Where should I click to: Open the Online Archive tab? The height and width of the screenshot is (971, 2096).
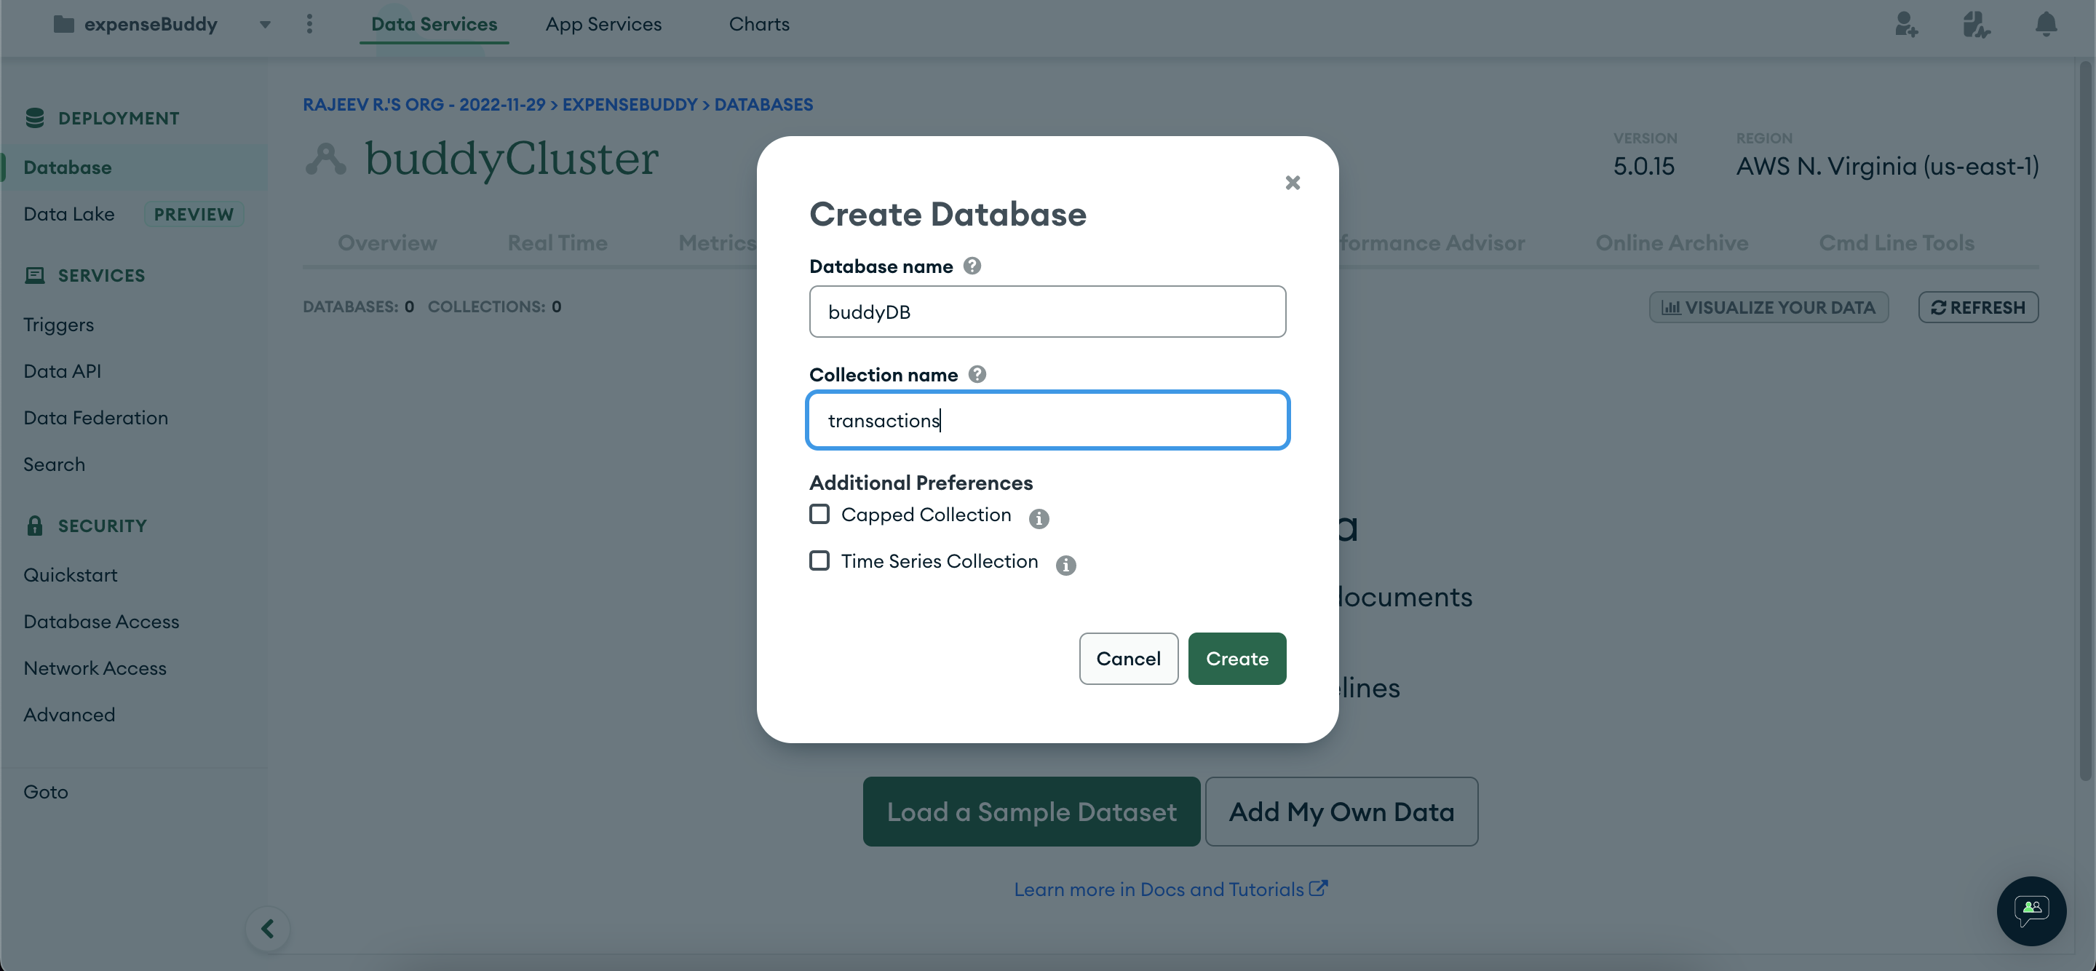[1671, 242]
